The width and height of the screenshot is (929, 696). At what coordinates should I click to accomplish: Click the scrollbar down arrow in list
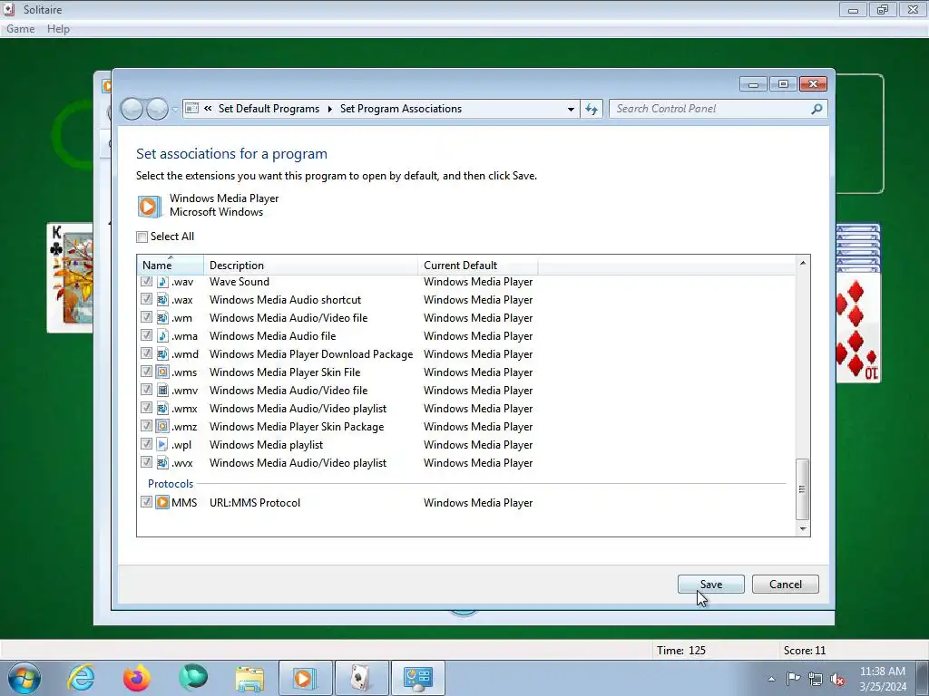[803, 528]
